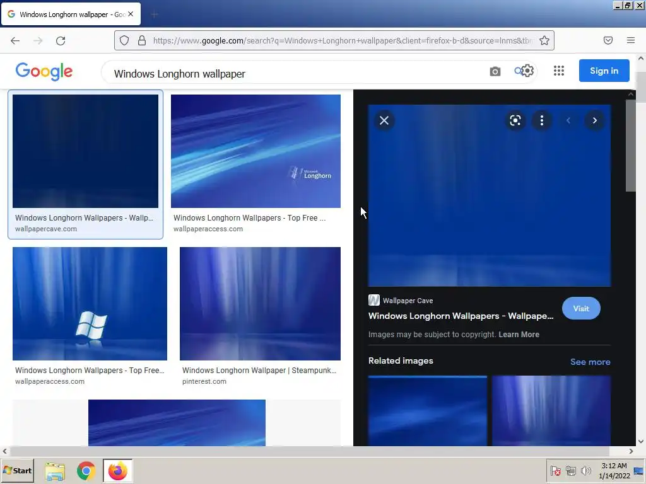The image size is (646, 484).
Task: Click the forward navigation arrow
Action: (x=38, y=40)
